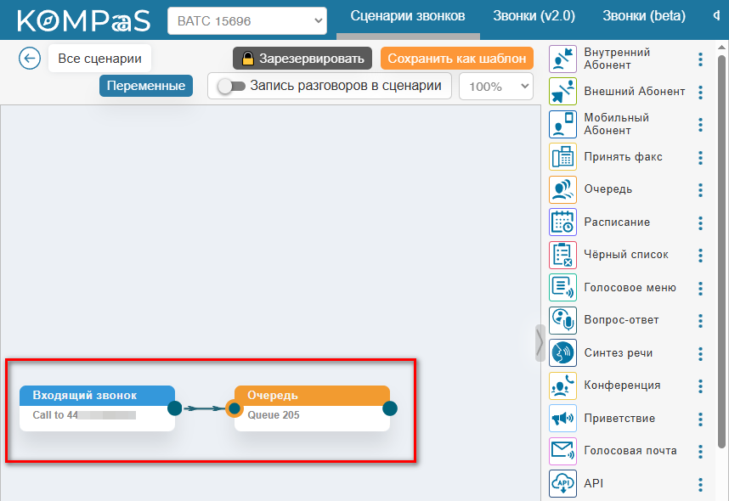Toggle Запись разговоров в сценарии switch

tap(232, 87)
